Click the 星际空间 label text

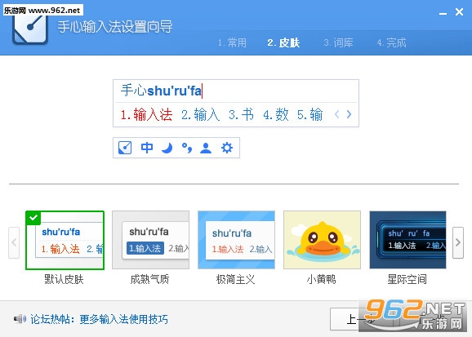pyautogui.click(x=407, y=279)
